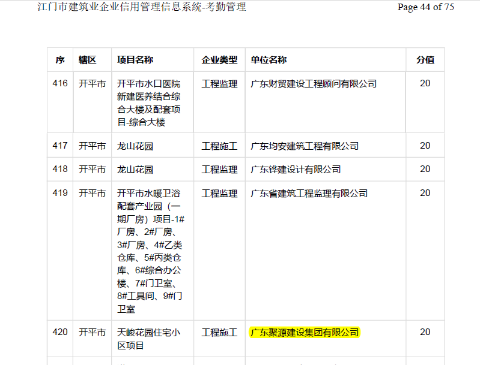
Task: Click the 序 column header
Action: click(x=60, y=60)
